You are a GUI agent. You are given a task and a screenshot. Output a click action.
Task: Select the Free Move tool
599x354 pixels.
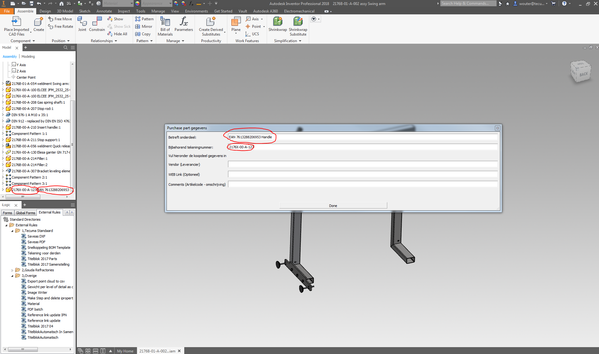coord(60,19)
